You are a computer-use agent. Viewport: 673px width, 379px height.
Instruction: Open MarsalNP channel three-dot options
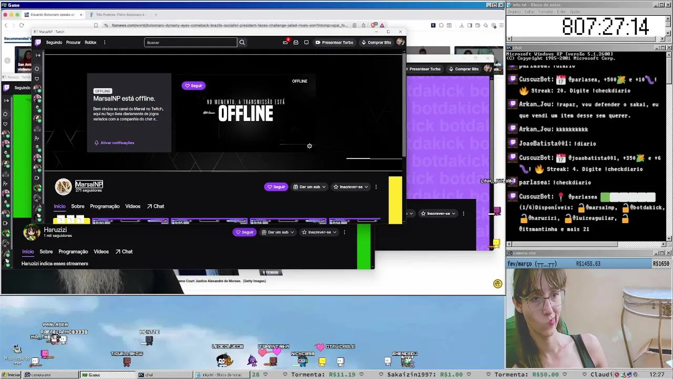point(376,187)
